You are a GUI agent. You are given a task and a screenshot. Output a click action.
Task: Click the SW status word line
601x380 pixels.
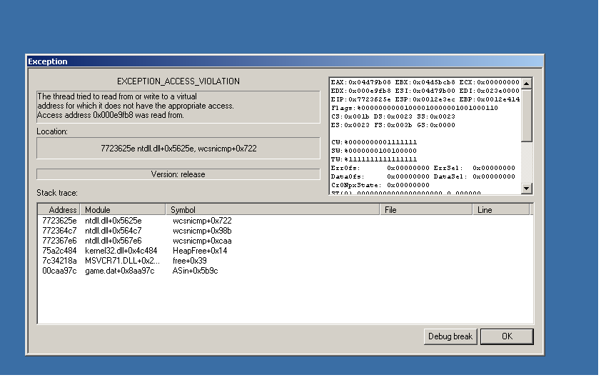click(374, 151)
